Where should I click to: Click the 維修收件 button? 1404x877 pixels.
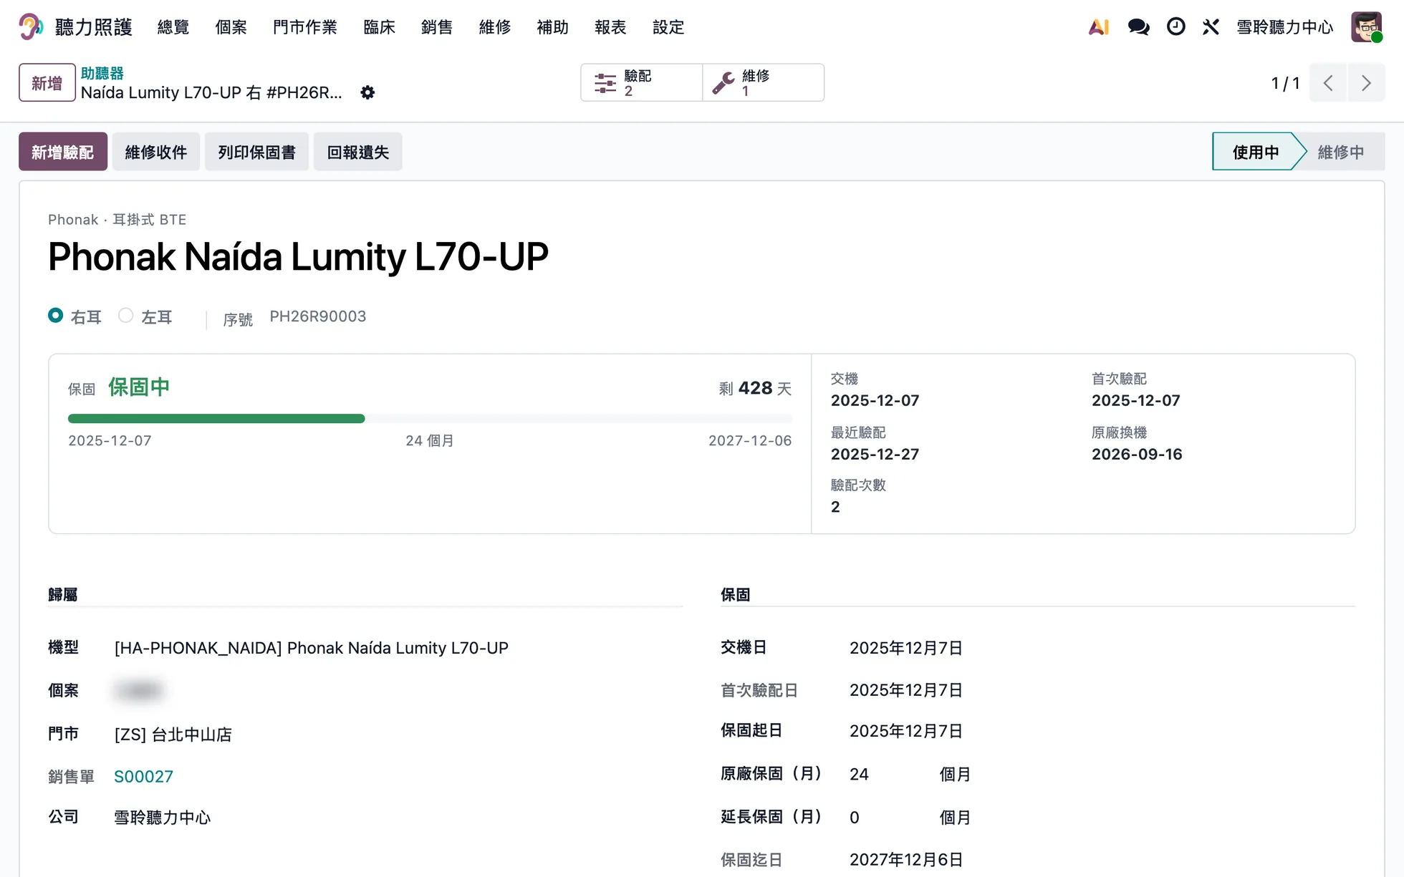[x=156, y=152]
